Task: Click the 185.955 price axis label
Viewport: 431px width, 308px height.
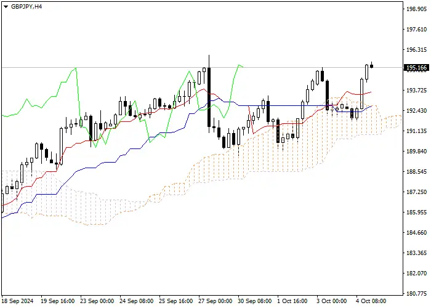Action: (x=416, y=213)
